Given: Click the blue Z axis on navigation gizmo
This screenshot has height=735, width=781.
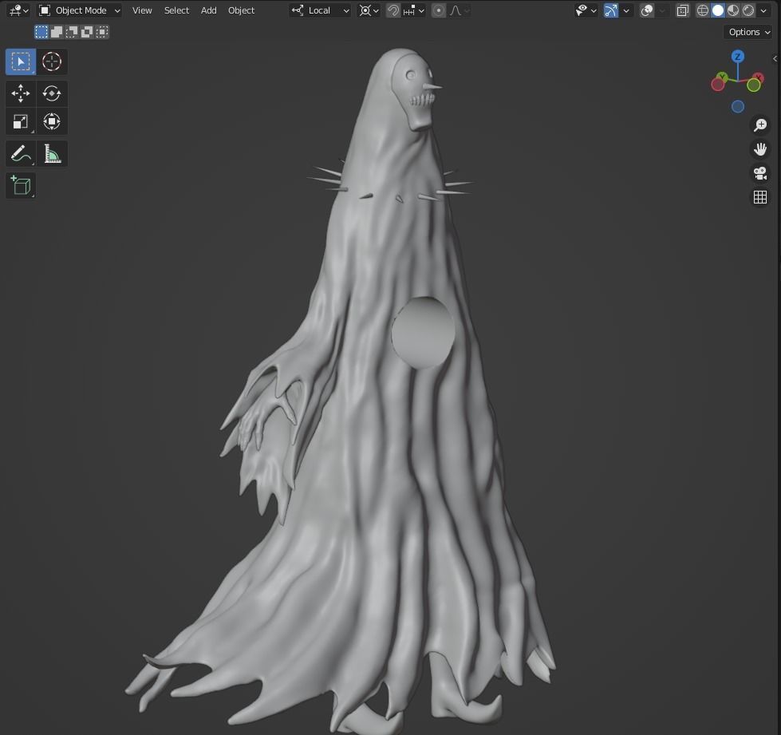Looking at the screenshot, I should tap(738, 57).
